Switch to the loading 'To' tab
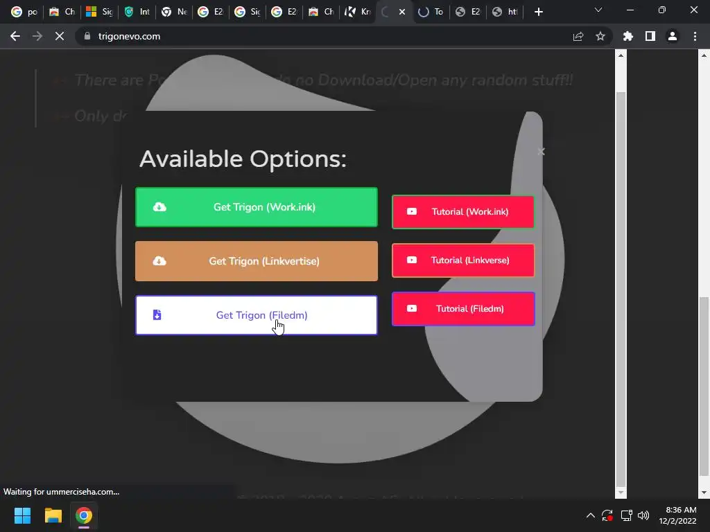Image resolution: width=710 pixels, height=532 pixels. click(431, 12)
